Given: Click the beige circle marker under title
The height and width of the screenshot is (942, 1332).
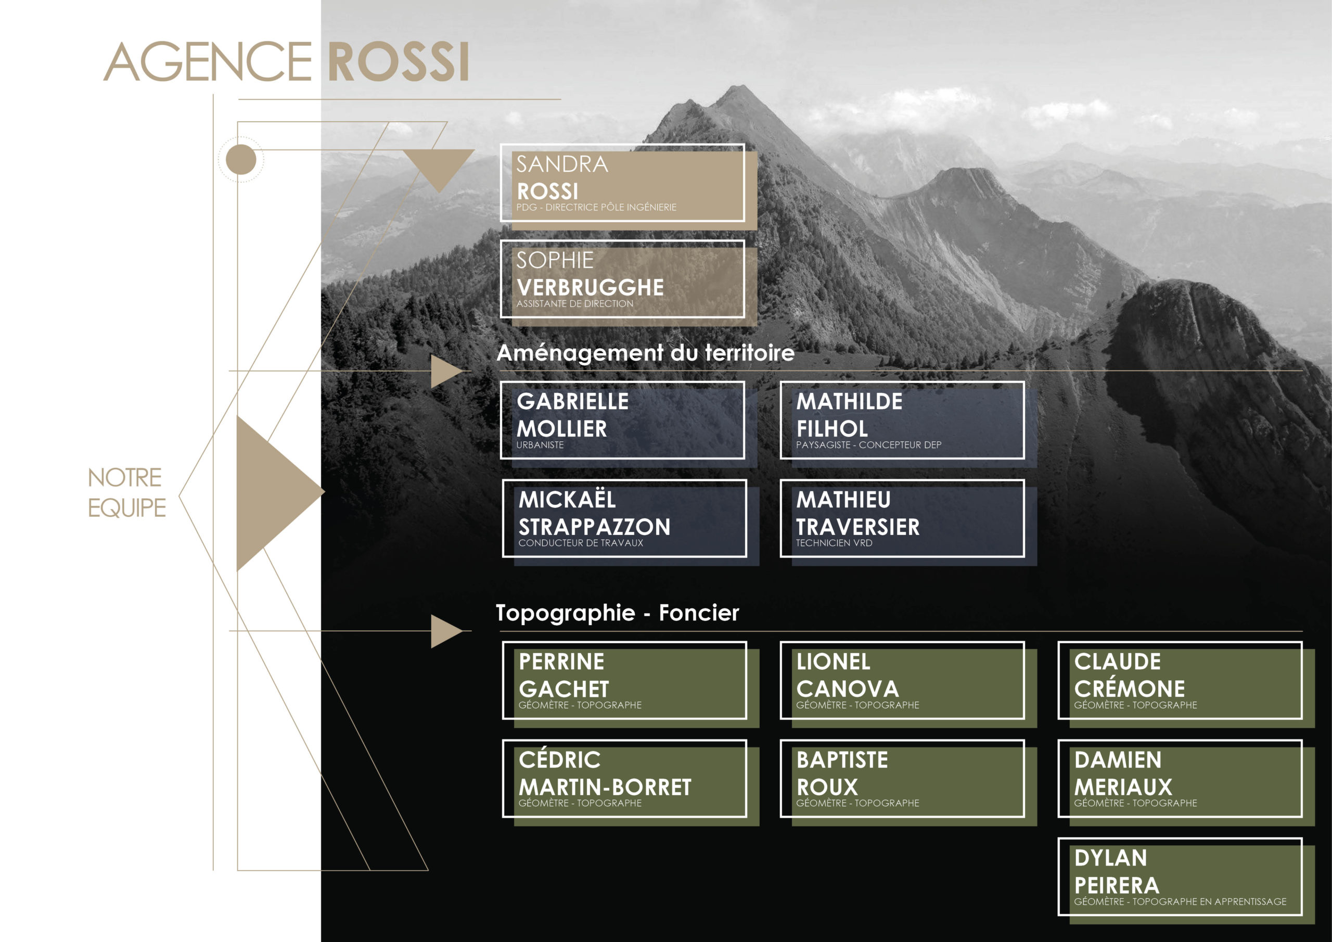Looking at the screenshot, I should tap(241, 160).
